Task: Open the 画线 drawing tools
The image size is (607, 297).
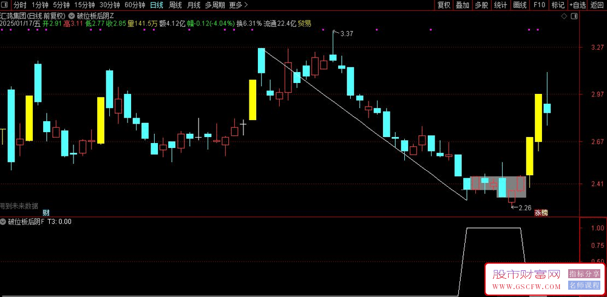Action: pos(520,5)
